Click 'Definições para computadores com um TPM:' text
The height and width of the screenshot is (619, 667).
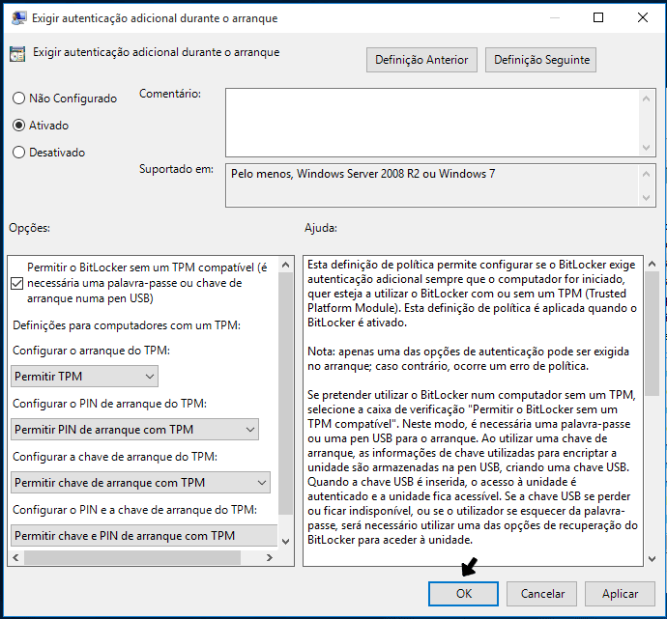(127, 325)
